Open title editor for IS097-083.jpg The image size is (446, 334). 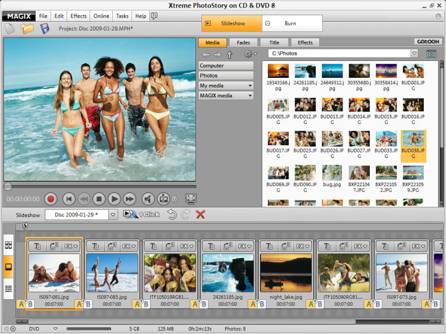[x=95, y=246]
